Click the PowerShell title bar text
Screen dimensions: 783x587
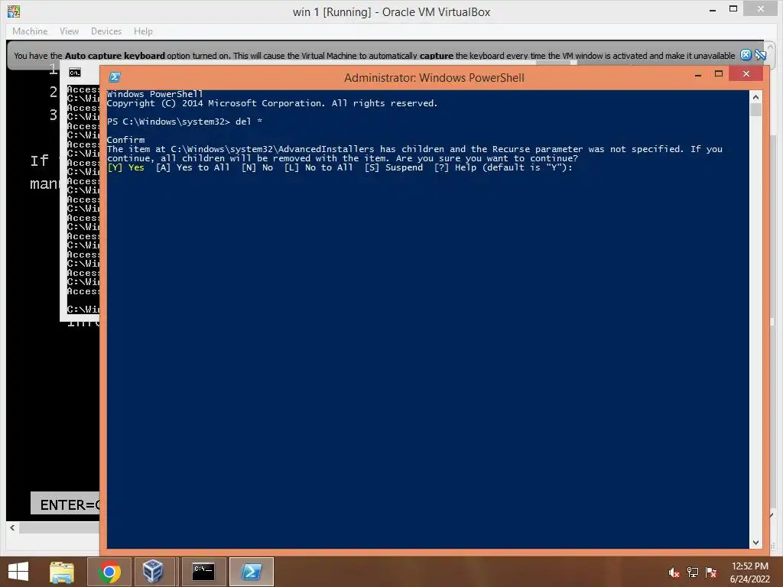[x=434, y=78]
